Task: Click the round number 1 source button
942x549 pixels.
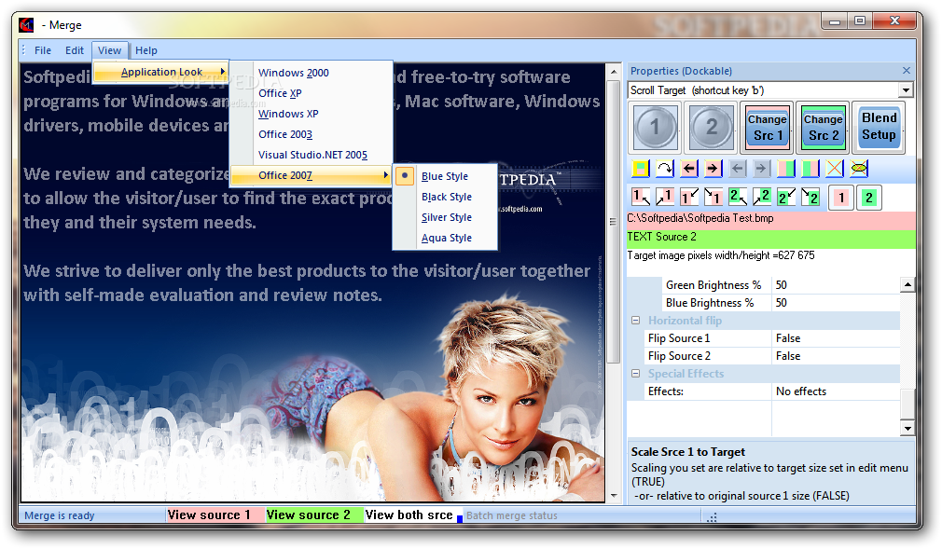Action: 655,127
